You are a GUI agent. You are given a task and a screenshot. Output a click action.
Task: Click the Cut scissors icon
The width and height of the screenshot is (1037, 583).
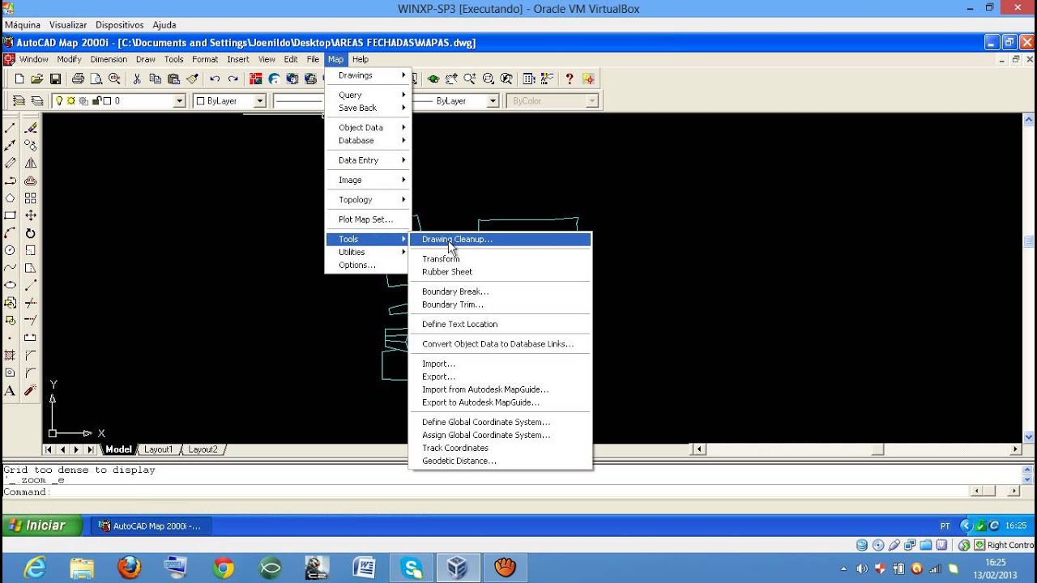point(137,79)
